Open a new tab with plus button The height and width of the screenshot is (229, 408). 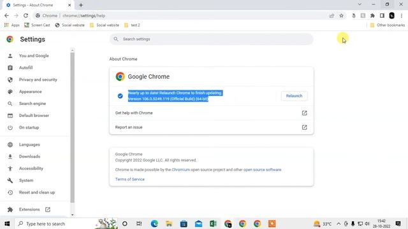click(81, 5)
